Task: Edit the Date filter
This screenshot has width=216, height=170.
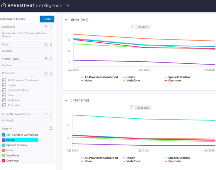Action: (x=46, y=44)
